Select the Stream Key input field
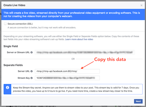146x107 pixels. pos(67,78)
